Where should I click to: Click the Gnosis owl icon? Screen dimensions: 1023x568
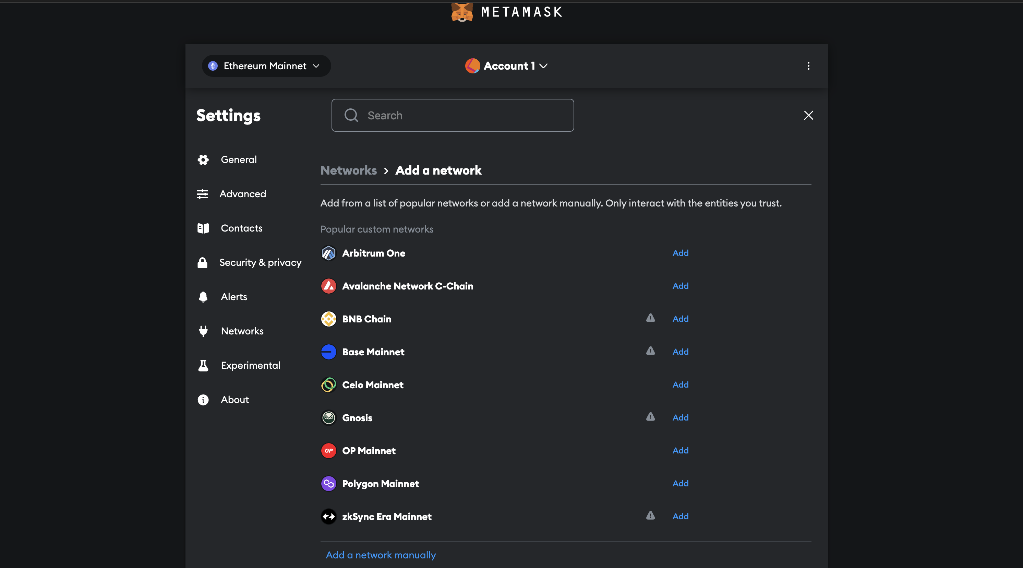coord(328,417)
